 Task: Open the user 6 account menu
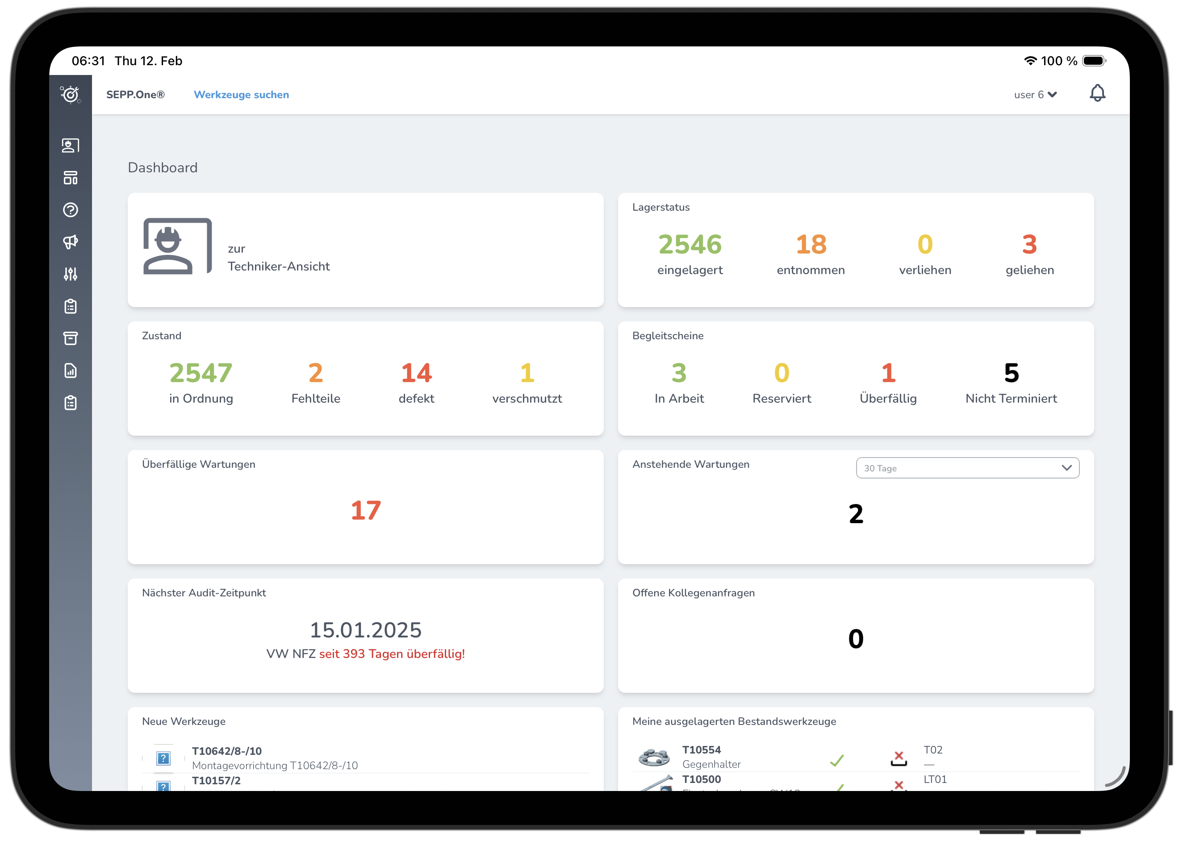click(x=1034, y=95)
